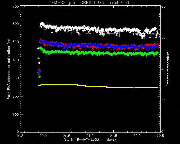Click the green data series band
The width and height of the screenshot is (180, 144).
click(99, 53)
